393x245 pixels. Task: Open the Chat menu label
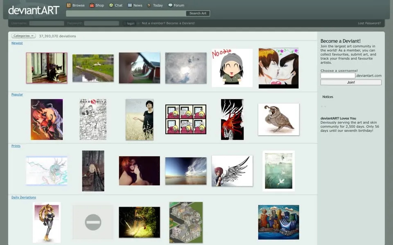(119, 5)
